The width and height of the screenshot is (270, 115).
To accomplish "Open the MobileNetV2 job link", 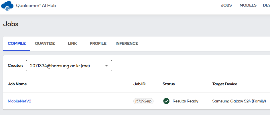I will tap(19, 101).
